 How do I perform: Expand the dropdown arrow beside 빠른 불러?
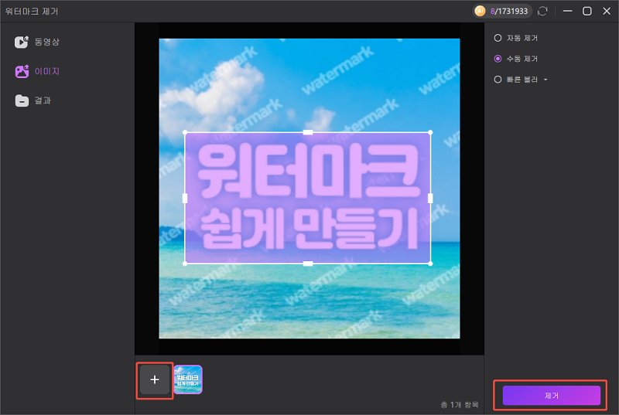click(545, 80)
